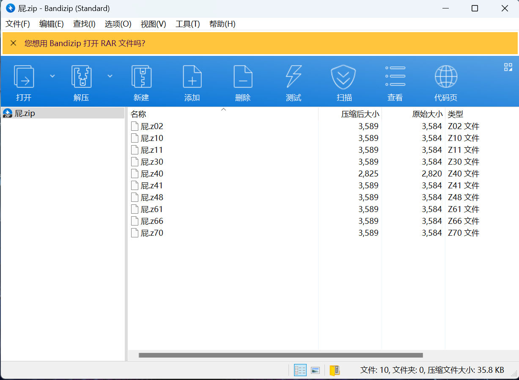Select the file 屁.z61

click(152, 209)
